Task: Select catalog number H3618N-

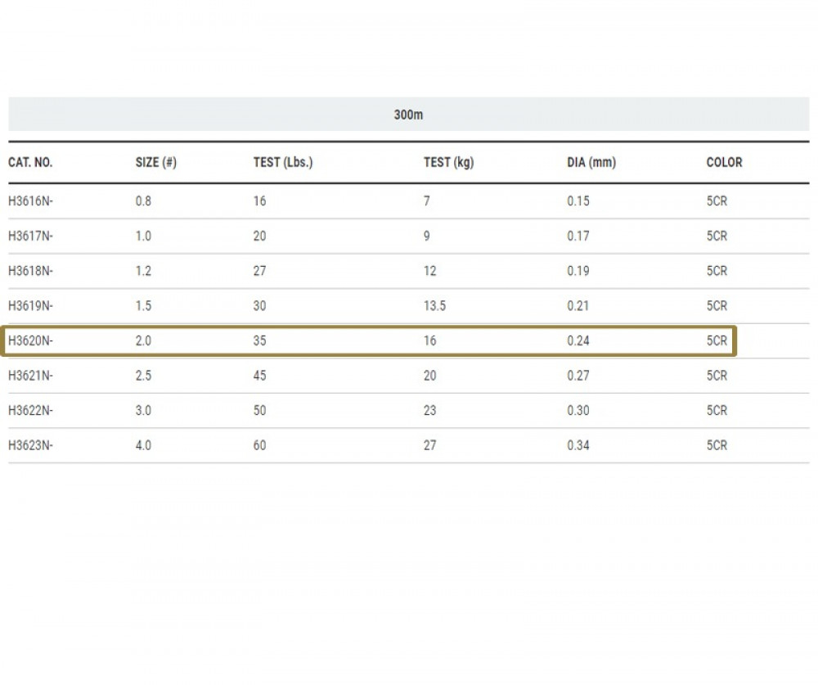Action: 30,271
